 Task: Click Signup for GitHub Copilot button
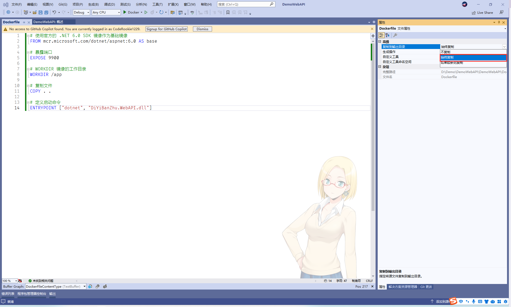pos(166,29)
